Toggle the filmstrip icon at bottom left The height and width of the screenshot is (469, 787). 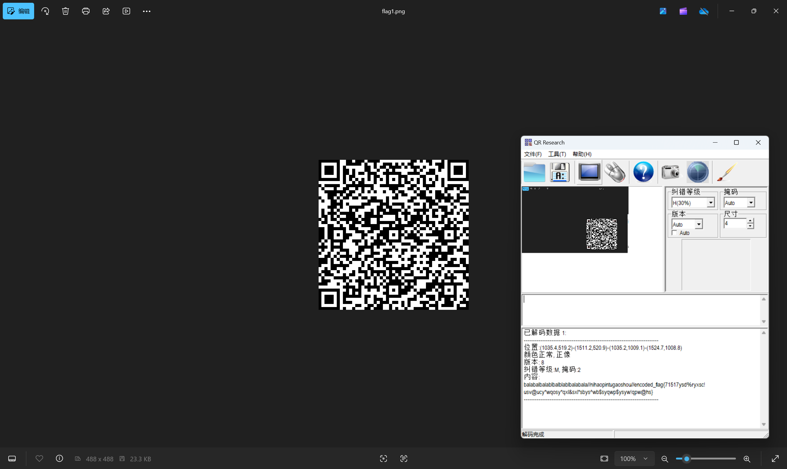coord(12,459)
